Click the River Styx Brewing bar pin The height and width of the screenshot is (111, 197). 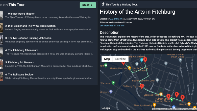(154, 105)
